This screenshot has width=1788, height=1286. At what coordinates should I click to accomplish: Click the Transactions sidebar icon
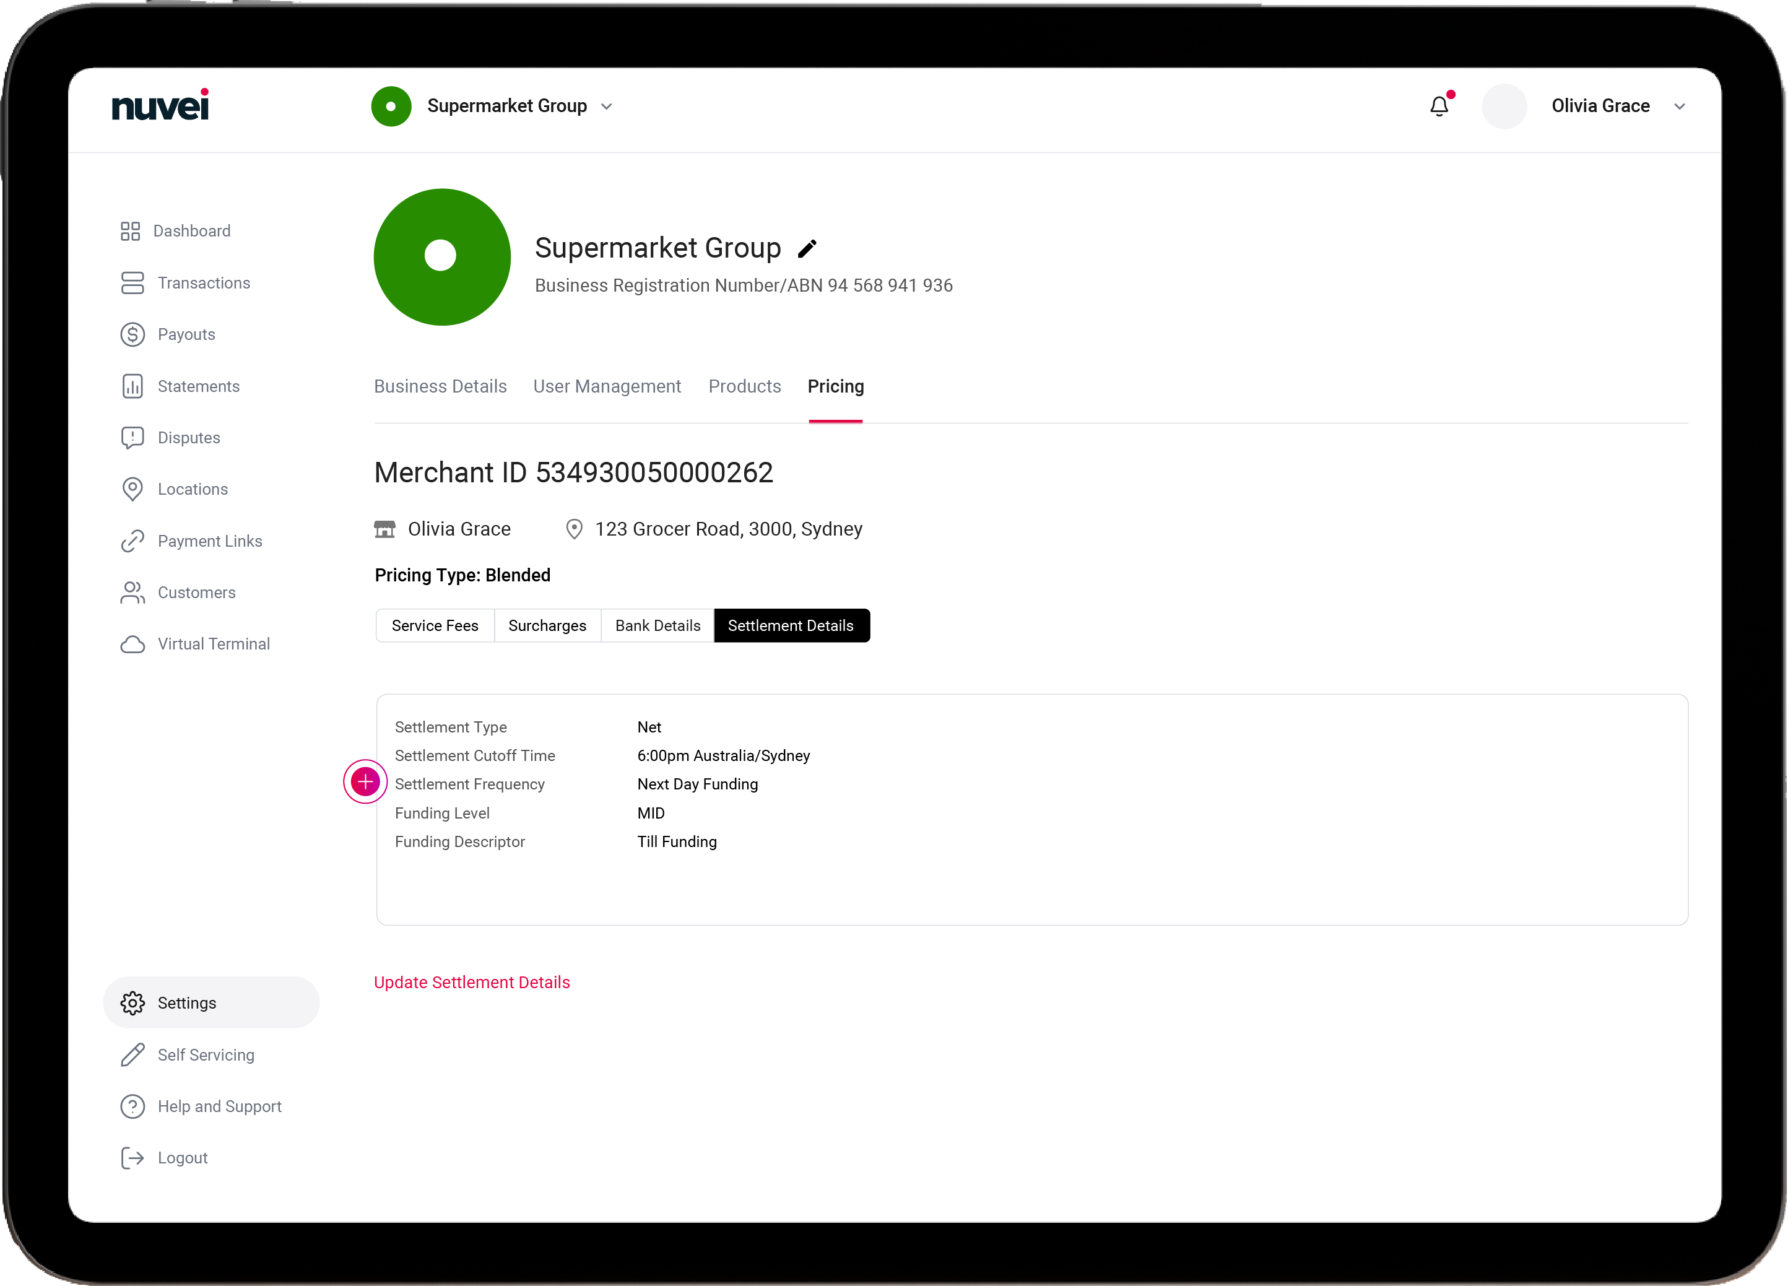pos(132,283)
